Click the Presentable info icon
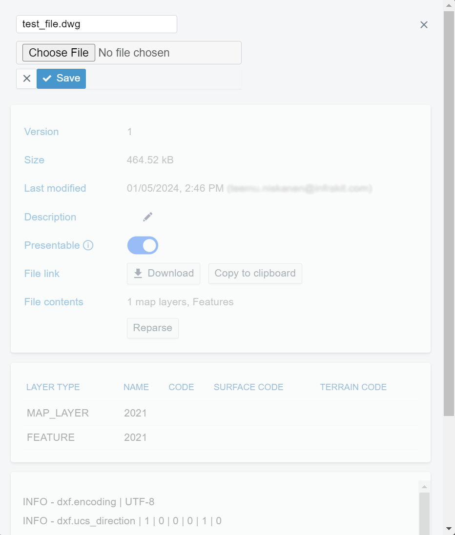The height and width of the screenshot is (535, 455). coord(88,245)
